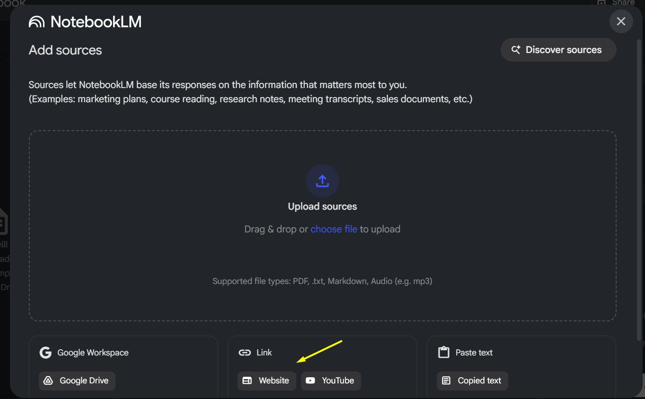
Task: Click the NotebookLM logo icon
Action: pos(36,22)
